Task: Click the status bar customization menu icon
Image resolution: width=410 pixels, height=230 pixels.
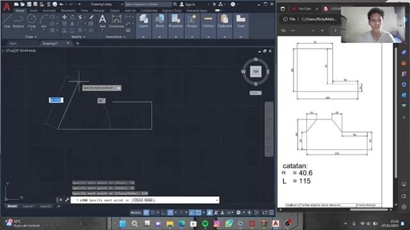Action: pyautogui.click(x=272, y=213)
